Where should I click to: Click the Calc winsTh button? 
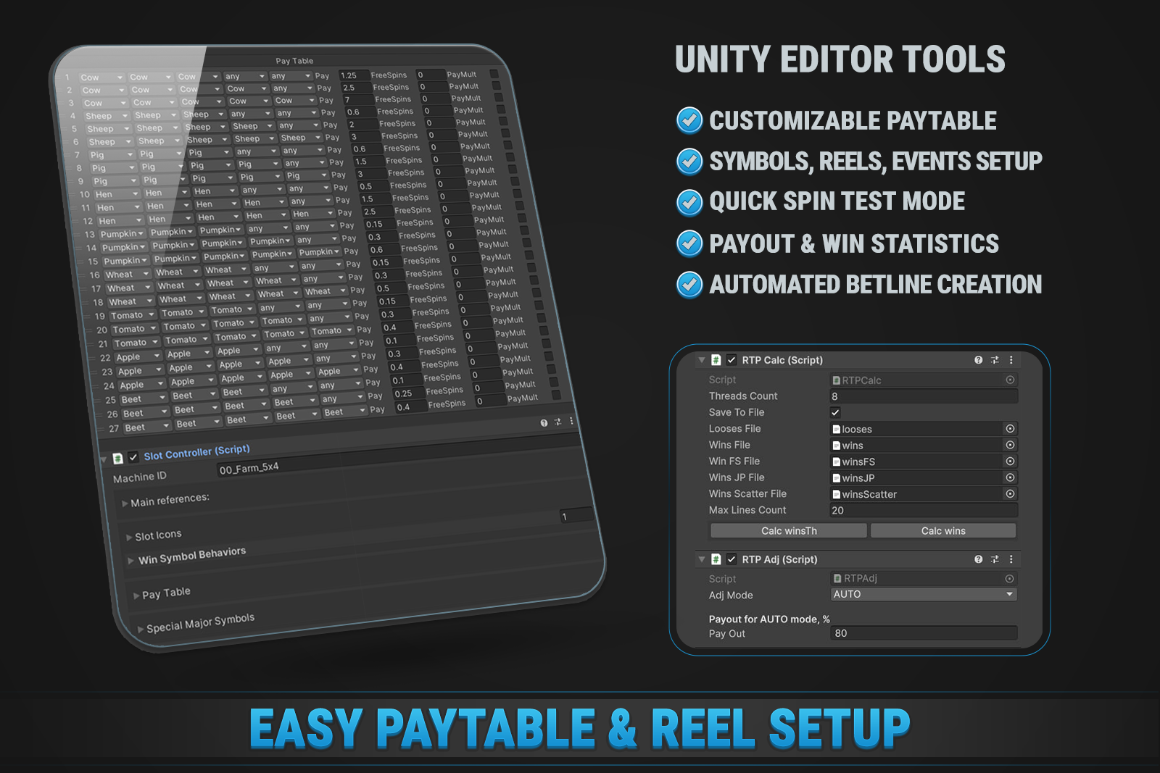click(x=789, y=531)
